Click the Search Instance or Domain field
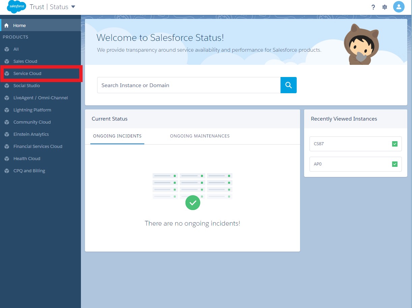Screen dimensions: 412x308 coord(189,85)
